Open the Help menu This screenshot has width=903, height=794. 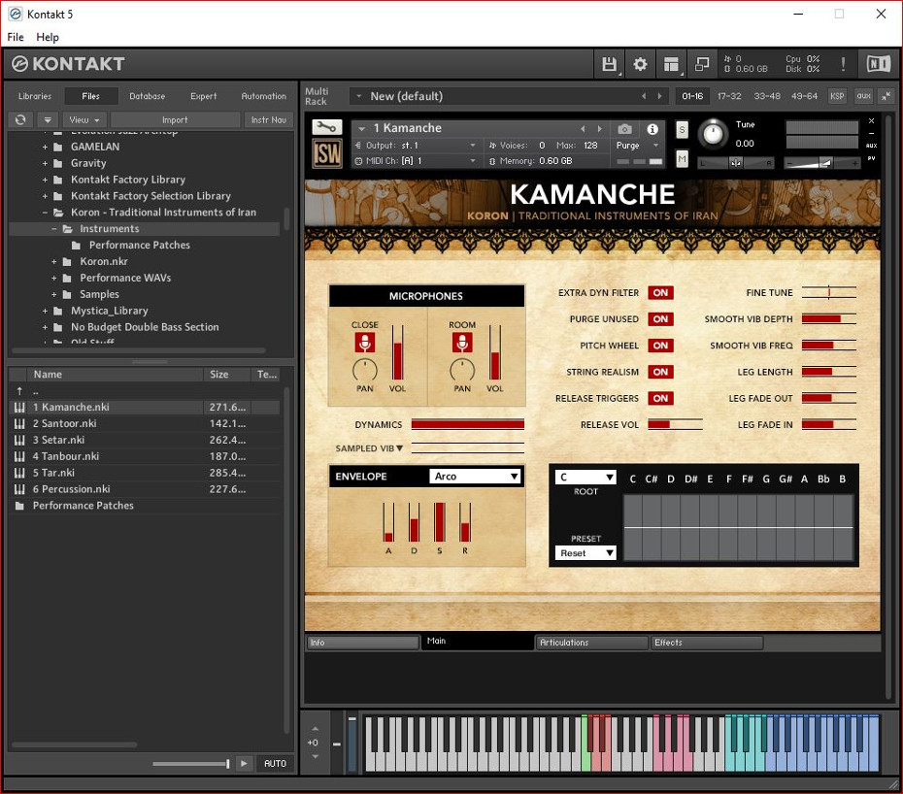(48, 37)
